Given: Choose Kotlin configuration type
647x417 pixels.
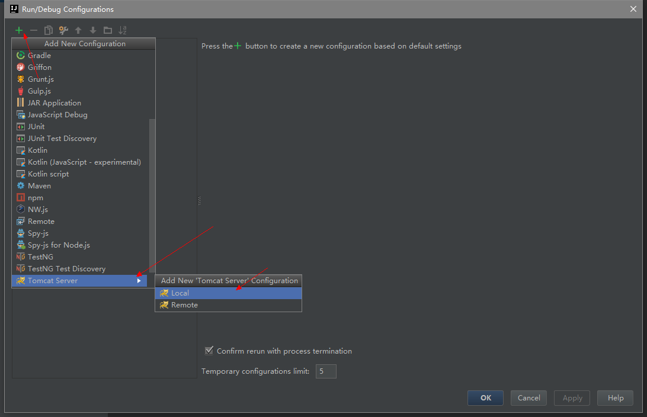Looking at the screenshot, I should coord(81,150).
